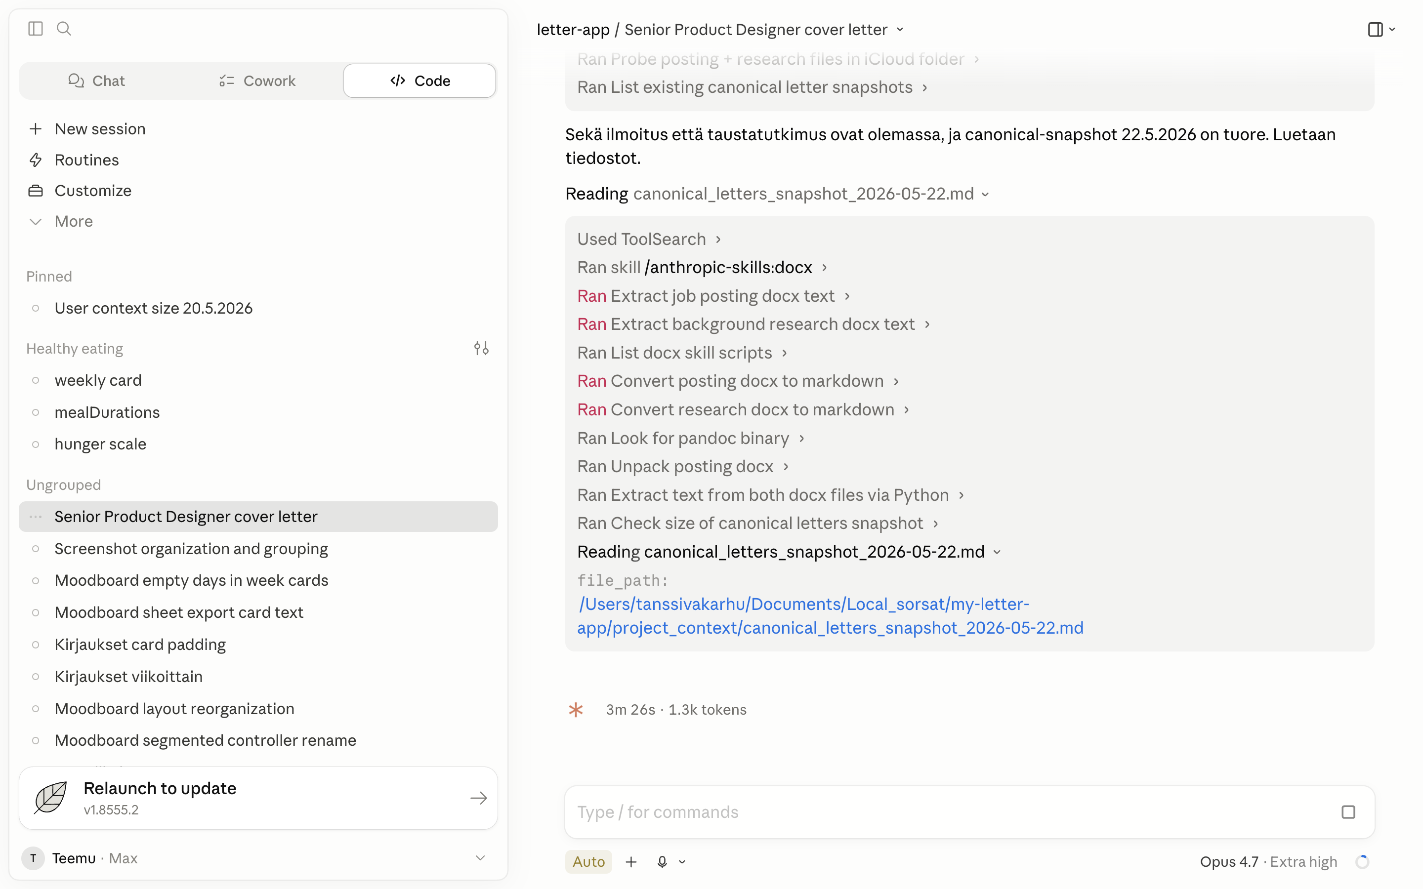Click the 3m 26s · 1.3k tokens status
This screenshot has height=889, width=1423.
click(676, 710)
